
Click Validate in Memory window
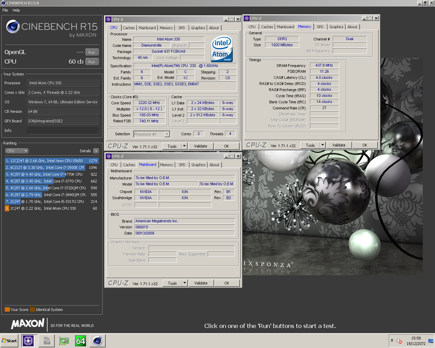pyautogui.click(x=339, y=145)
